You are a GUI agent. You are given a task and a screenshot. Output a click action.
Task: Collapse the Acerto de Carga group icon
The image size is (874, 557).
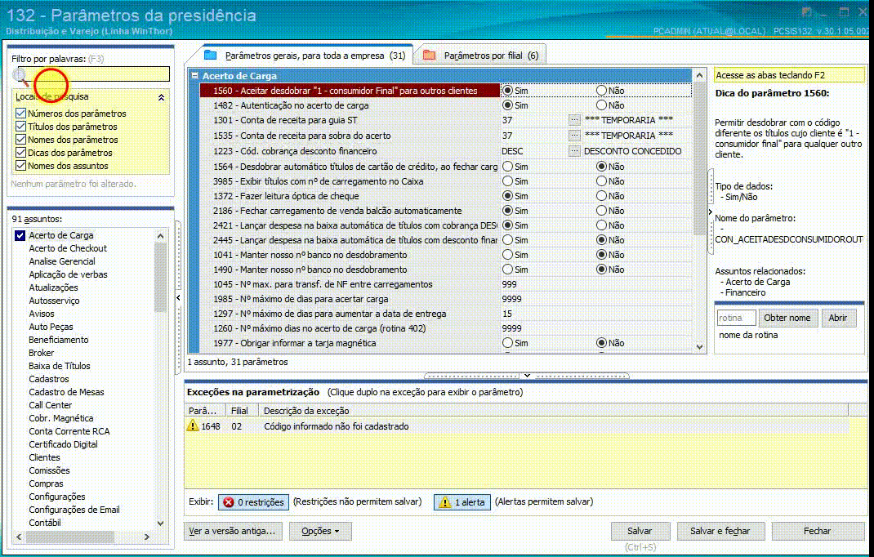pyautogui.click(x=194, y=75)
